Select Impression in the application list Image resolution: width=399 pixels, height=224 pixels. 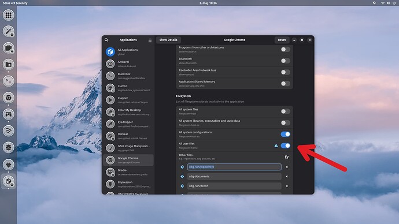pos(128,184)
